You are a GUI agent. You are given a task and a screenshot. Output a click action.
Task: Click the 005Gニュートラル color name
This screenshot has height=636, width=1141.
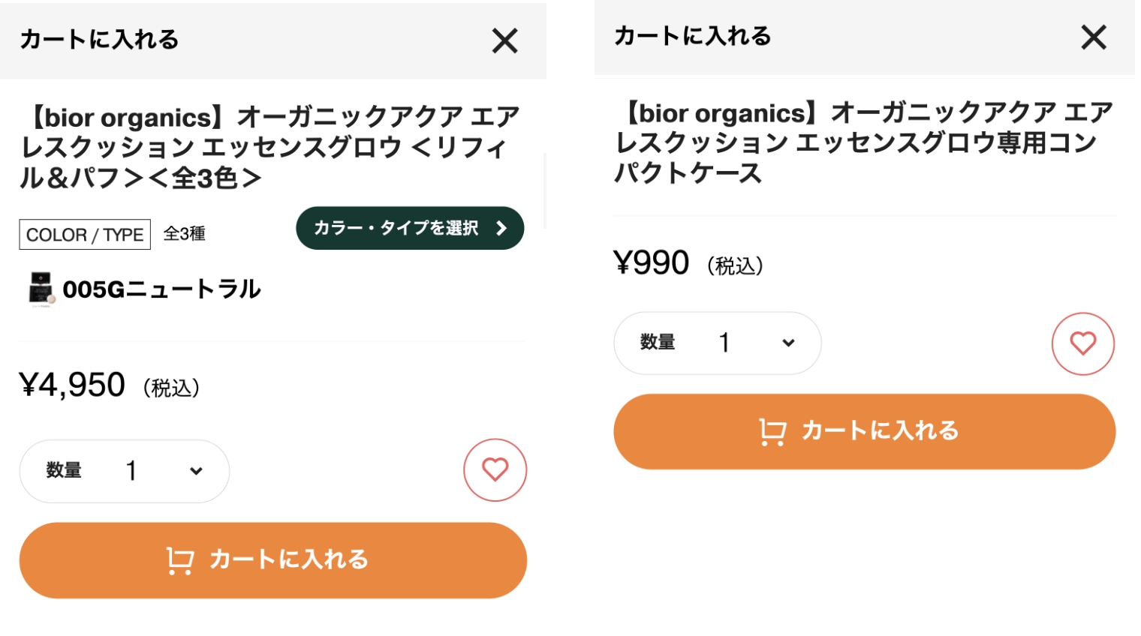click(161, 289)
